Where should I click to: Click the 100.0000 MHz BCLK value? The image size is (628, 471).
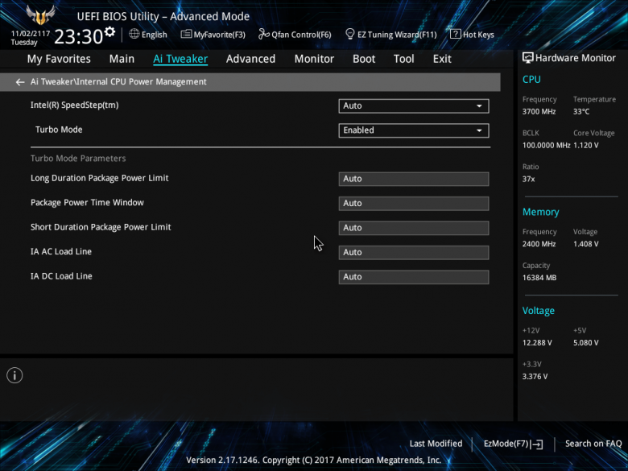pyautogui.click(x=546, y=146)
